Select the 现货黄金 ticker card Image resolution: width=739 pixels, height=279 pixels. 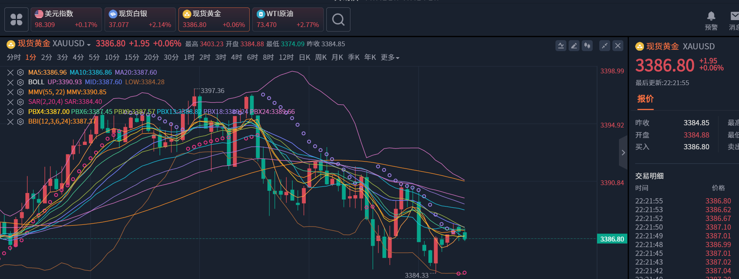(214, 20)
